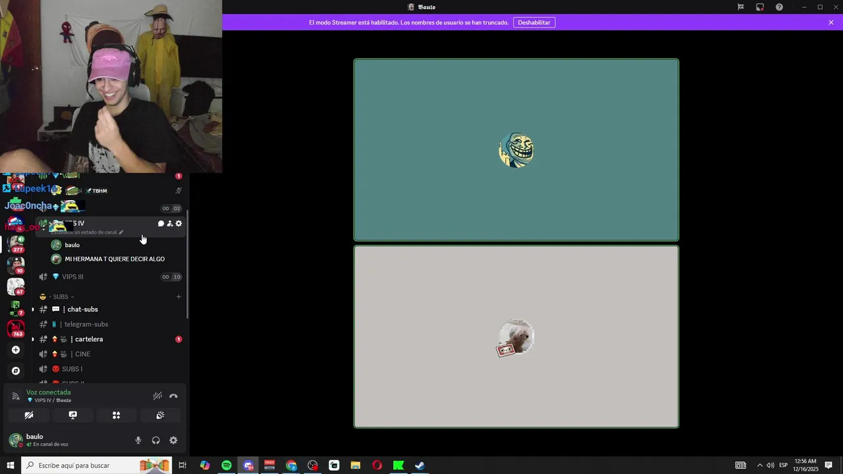This screenshot has width=843, height=474.
Task: Click connection signal icon beside Voz conectada
Action: pyautogui.click(x=16, y=396)
